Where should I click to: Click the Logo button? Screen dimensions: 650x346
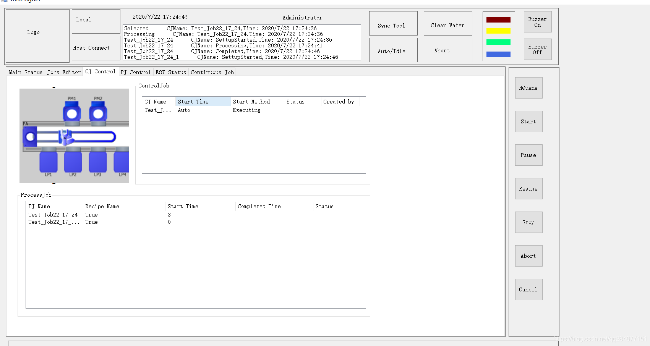click(x=37, y=36)
